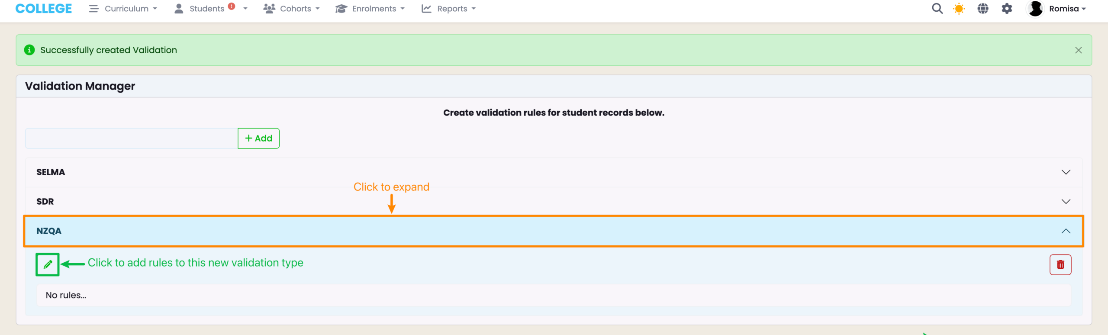This screenshot has height=335, width=1108.
Task: Click the pencil edit rules icon
Action: (x=48, y=264)
